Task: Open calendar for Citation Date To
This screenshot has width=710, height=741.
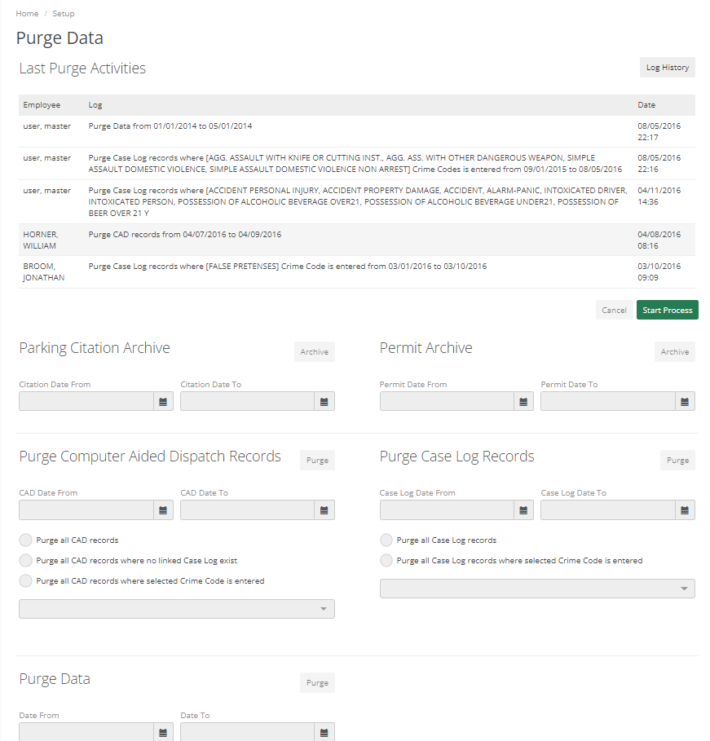Action: 324,401
